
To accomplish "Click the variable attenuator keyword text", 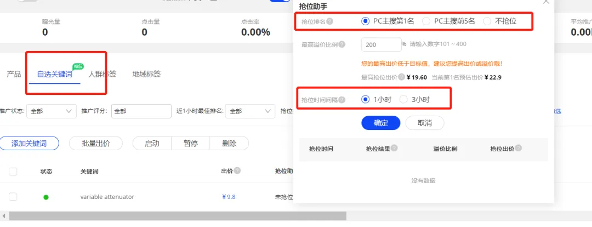I will pos(107,197).
